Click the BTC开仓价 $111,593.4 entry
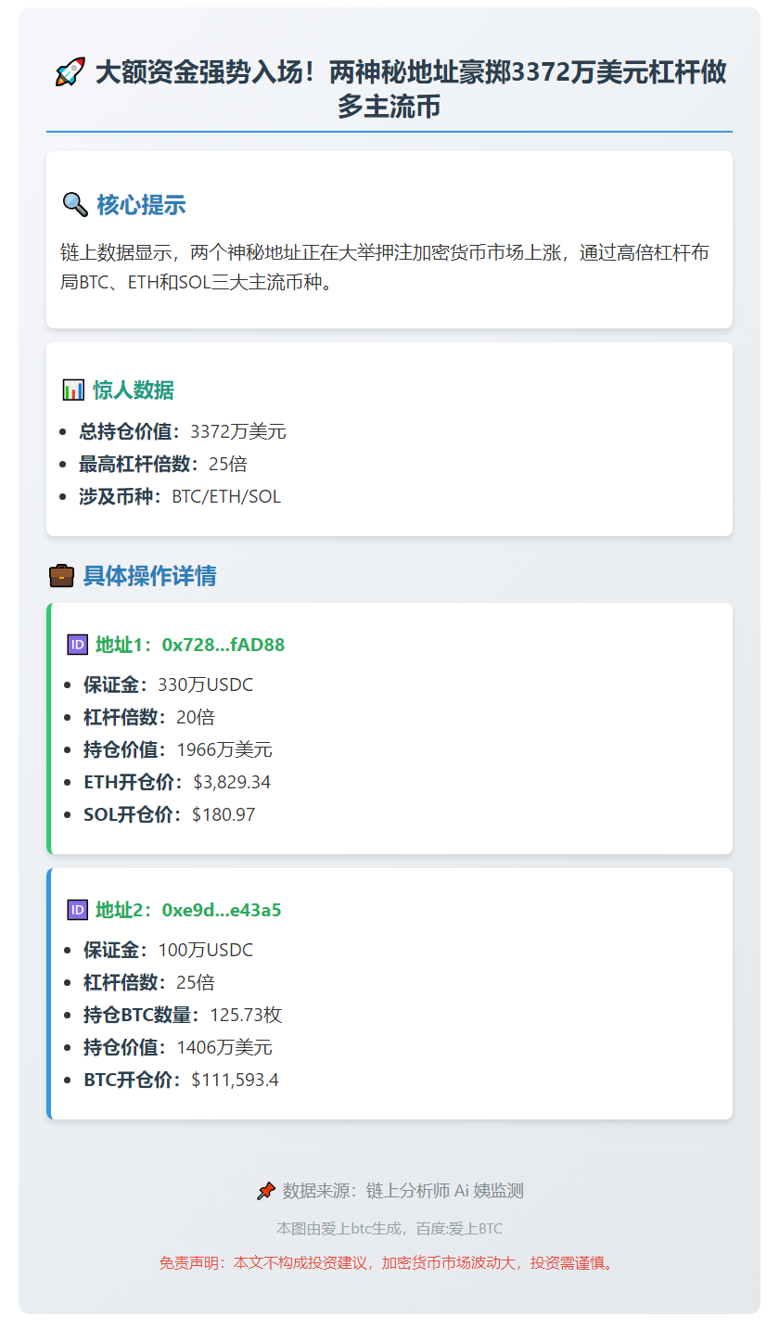Viewport: 779px width, 1343px height. (181, 1080)
